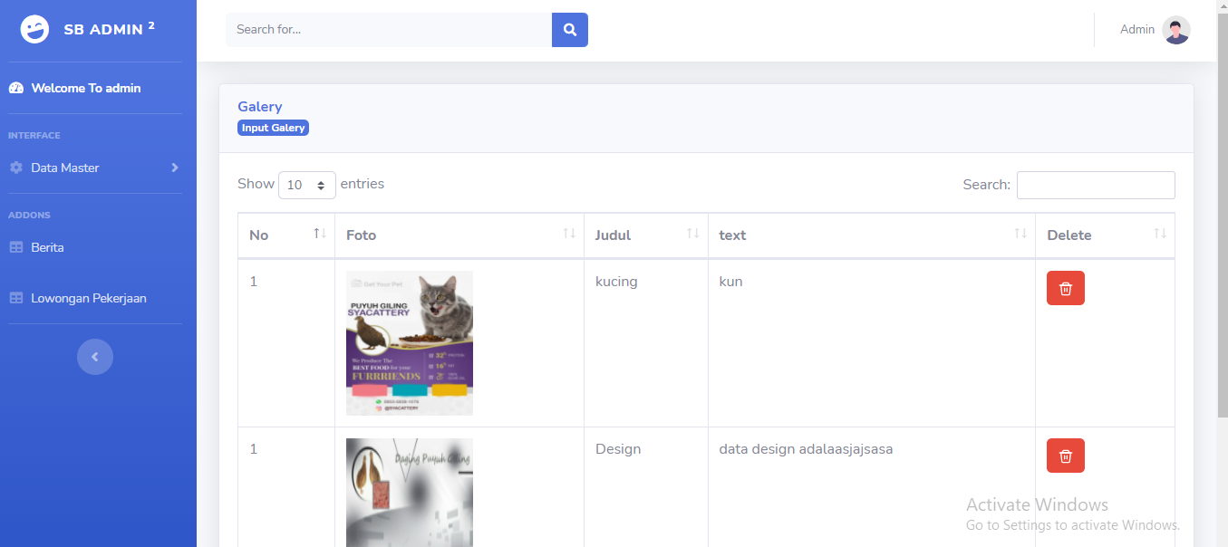1228x547 pixels.
Task: Click the Admin username text
Action: [x=1137, y=30]
